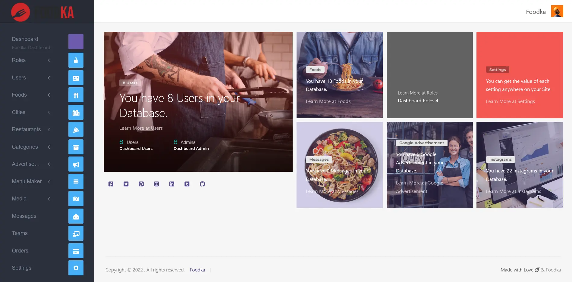Open the Advertisement megaphone icon
The image size is (572, 282).
point(76,164)
